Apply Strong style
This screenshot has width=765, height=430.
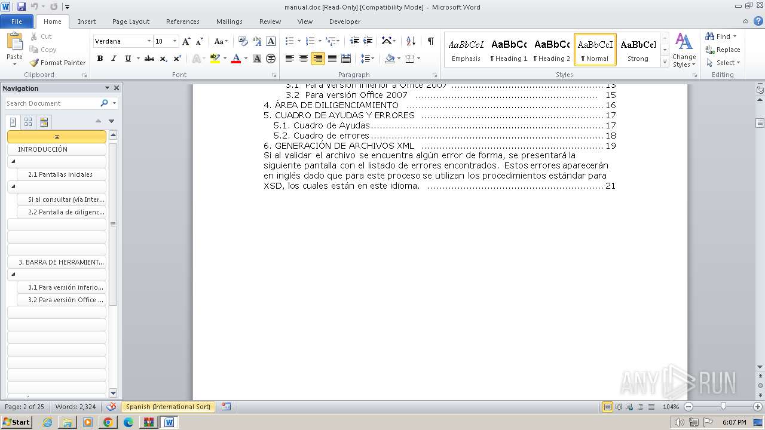coord(638,50)
